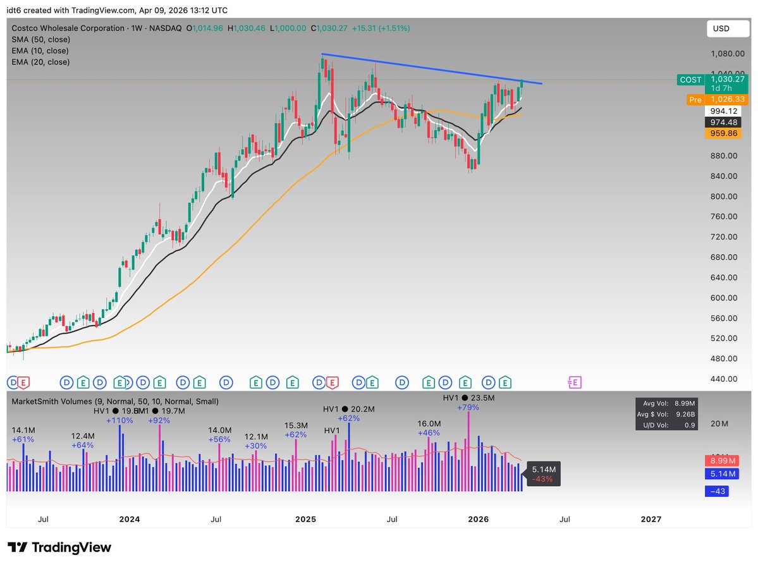This screenshot has height=567, width=758.
Task: Click the red earnings E marker near early 2025
Action: pyautogui.click(x=332, y=383)
